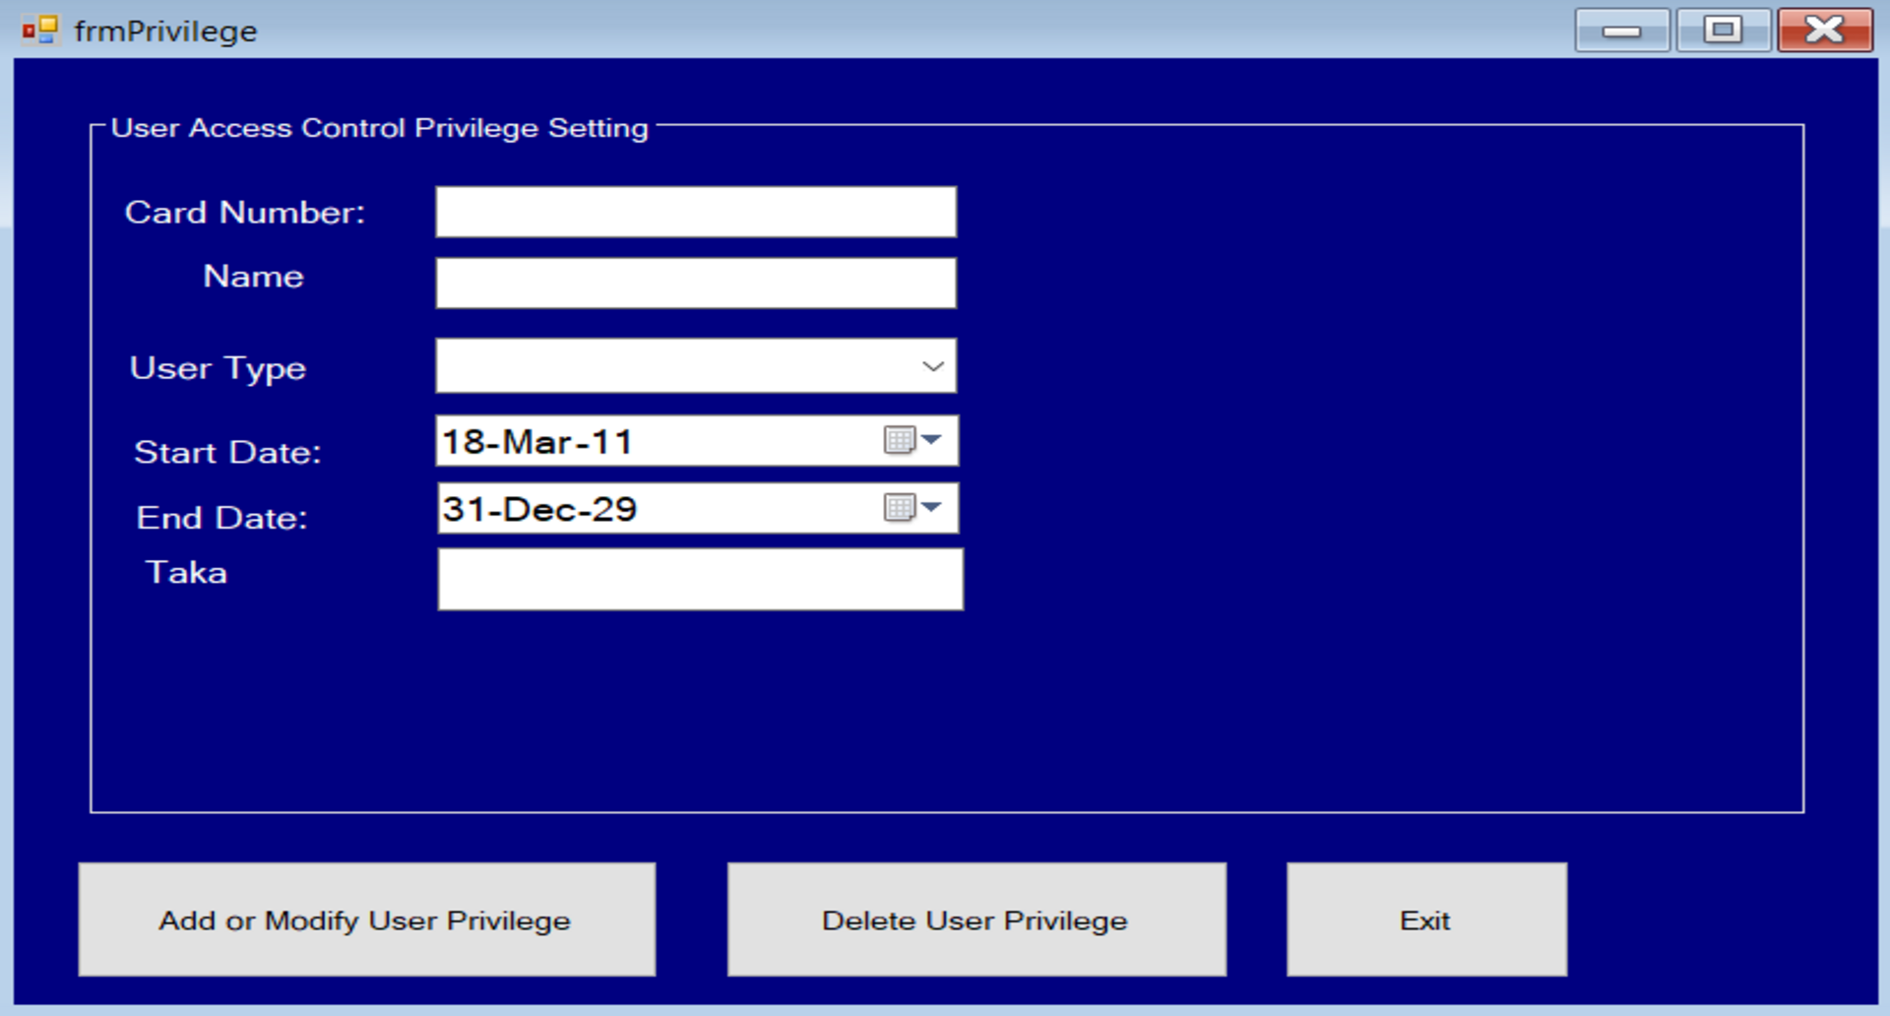Click the Taka input field
This screenshot has height=1016, width=1890.
tap(699, 579)
